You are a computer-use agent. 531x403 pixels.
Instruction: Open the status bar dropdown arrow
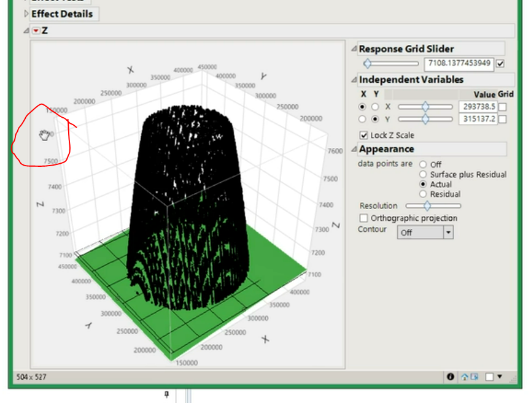pos(500,376)
